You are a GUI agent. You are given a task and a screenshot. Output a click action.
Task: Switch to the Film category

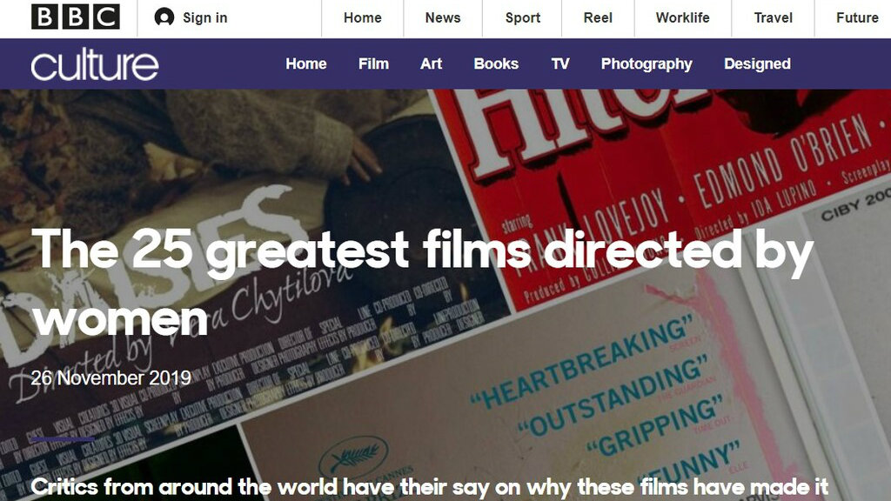(x=373, y=63)
